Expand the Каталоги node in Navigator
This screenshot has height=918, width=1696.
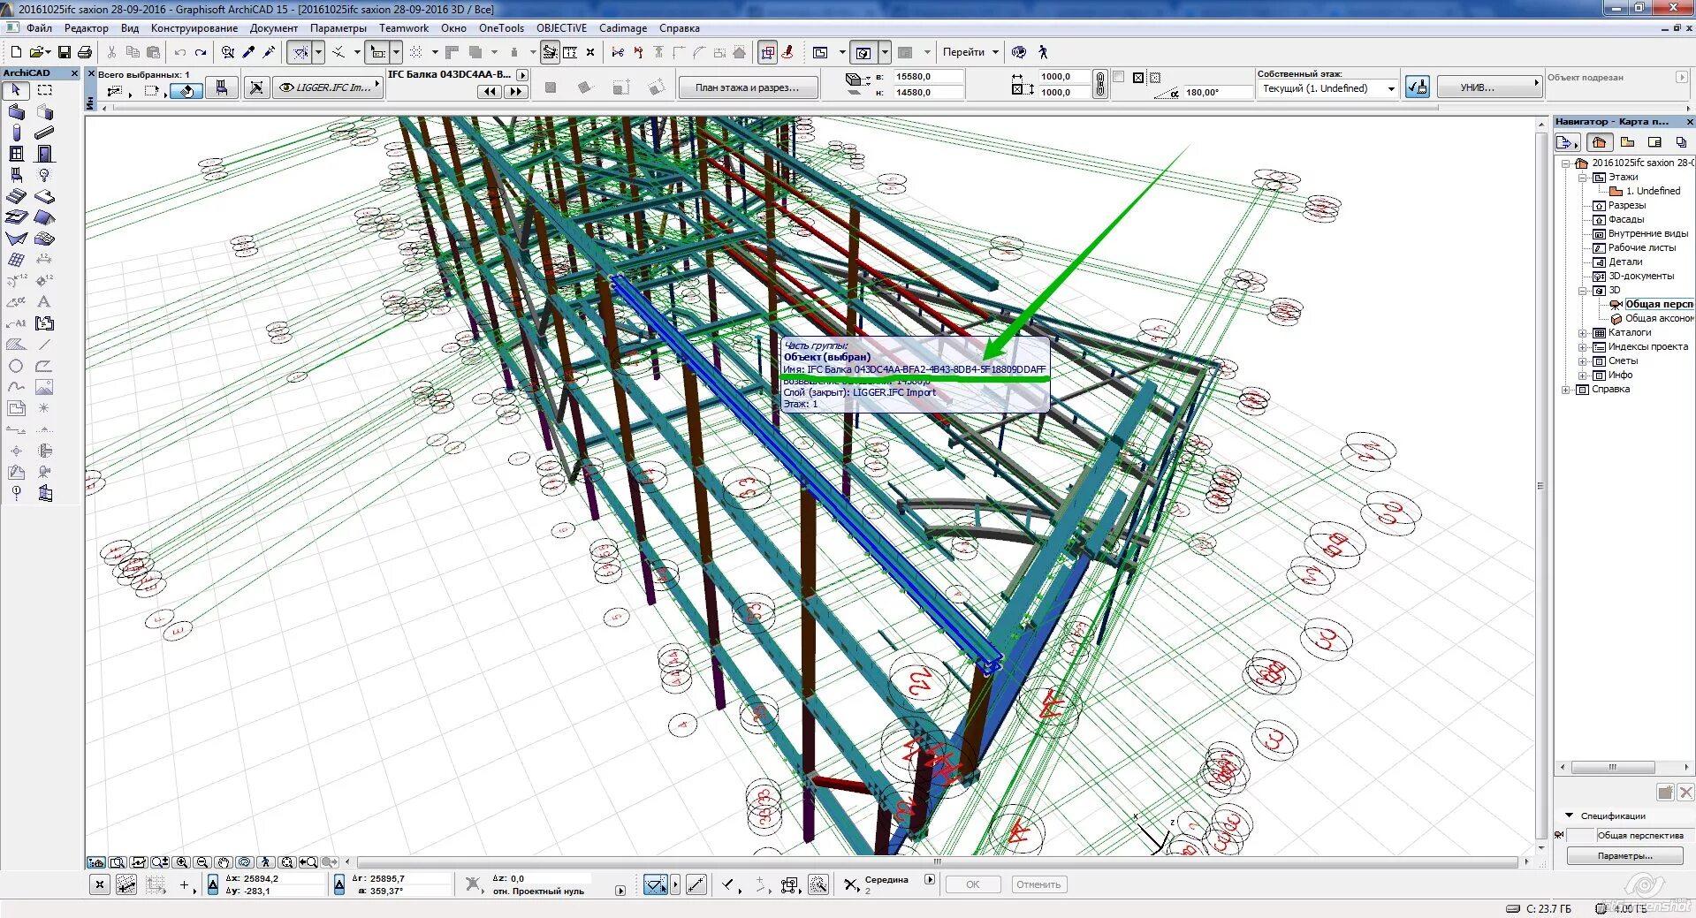click(1584, 333)
